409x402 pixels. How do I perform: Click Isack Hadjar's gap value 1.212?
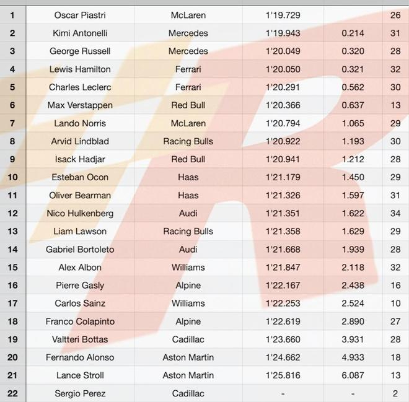click(x=353, y=159)
